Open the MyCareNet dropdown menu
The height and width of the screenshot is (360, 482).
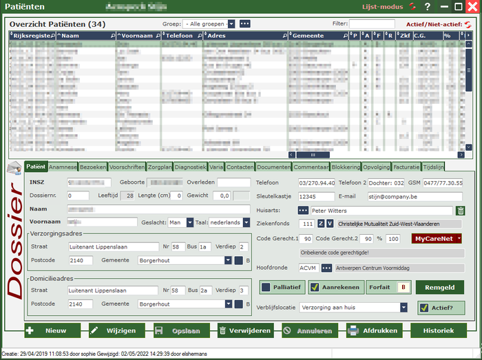tap(457, 238)
